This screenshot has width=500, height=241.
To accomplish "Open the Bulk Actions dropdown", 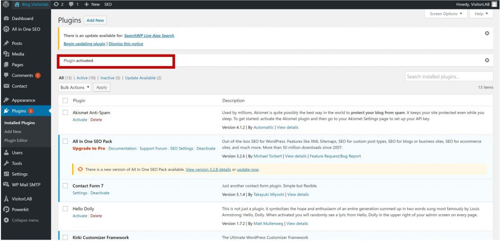I will tap(75, 87).
